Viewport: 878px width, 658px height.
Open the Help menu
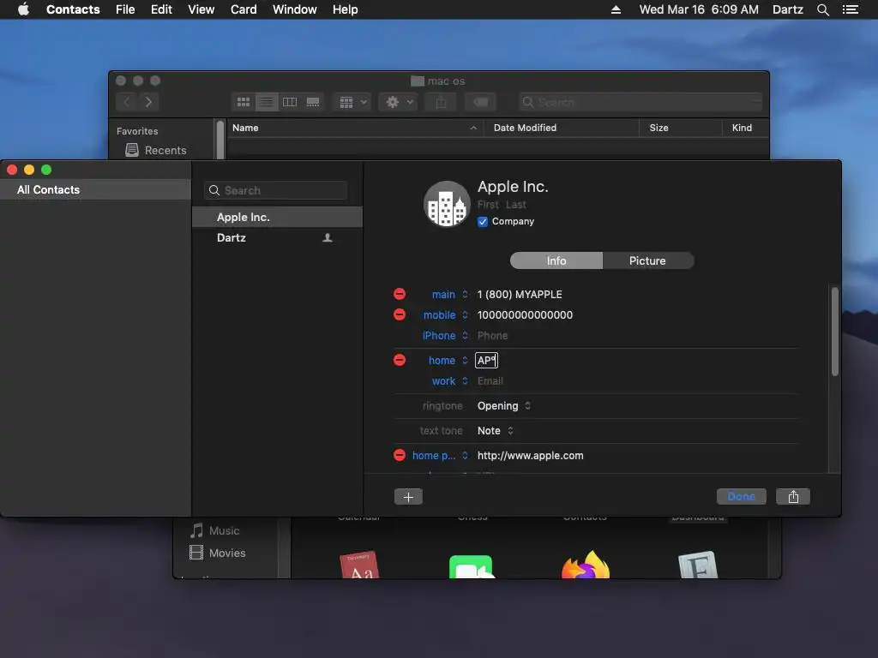click(345, 9)
